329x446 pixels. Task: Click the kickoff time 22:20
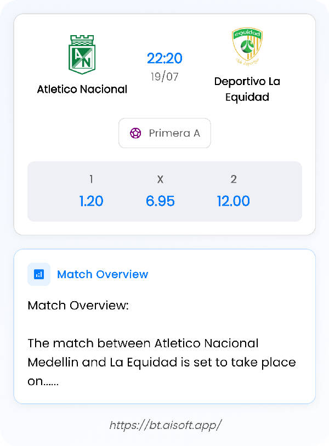coord(165,58)
